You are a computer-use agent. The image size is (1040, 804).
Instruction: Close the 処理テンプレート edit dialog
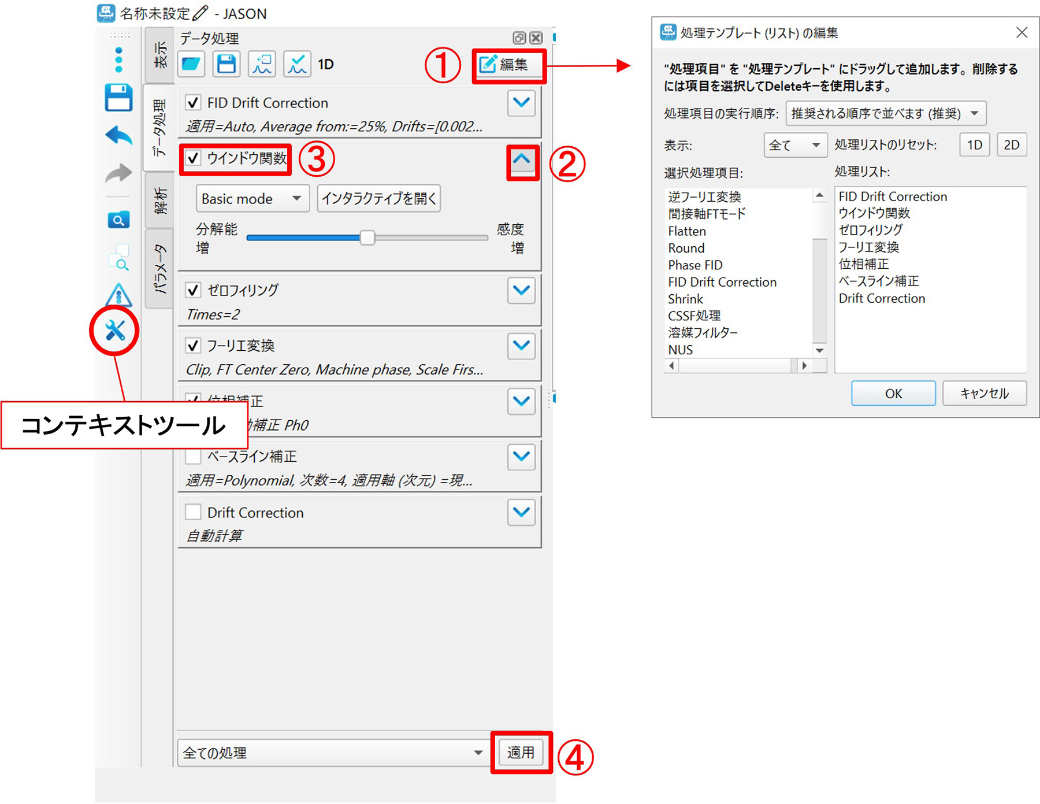(1022, 32)
